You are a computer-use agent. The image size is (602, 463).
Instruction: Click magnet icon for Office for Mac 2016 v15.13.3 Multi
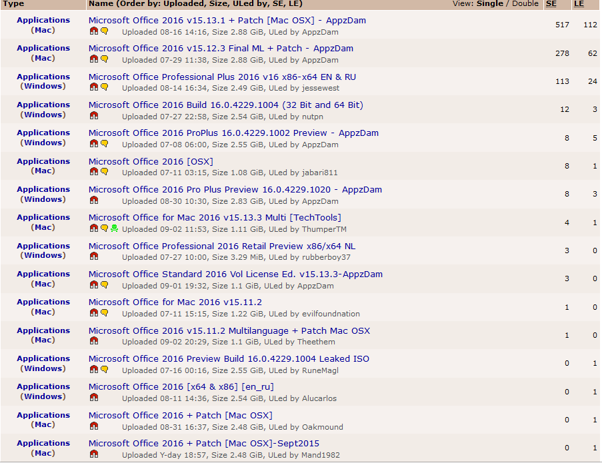[x=94, y=229]
